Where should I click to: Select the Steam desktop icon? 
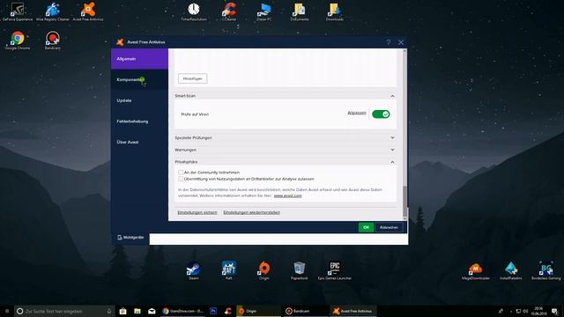pos(194,270)
